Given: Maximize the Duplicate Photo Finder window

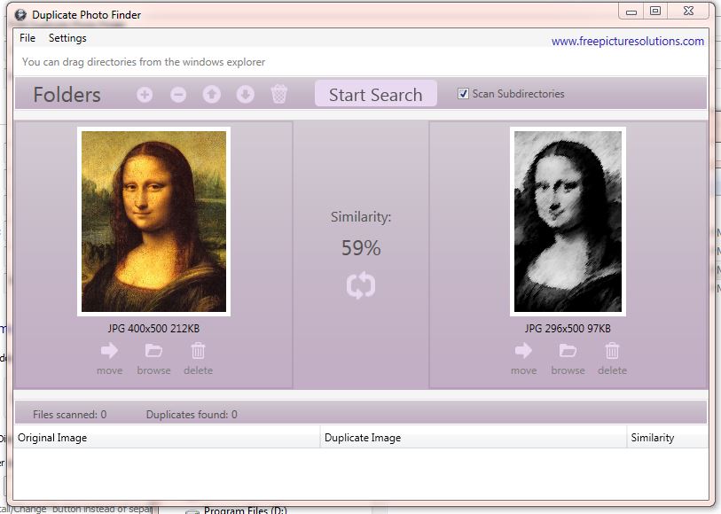Looking at the screenshot, I should pos(655,11).
